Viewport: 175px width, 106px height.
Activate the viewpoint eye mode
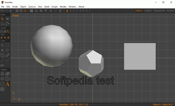click(8, 19)
